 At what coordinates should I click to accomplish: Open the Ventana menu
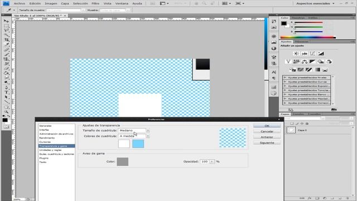(122, 3)
